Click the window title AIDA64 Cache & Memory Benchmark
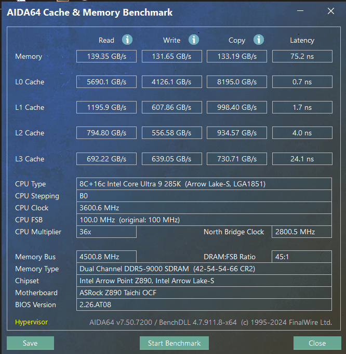346x354 pixels. pyautogui.click(x=90, y=12)
